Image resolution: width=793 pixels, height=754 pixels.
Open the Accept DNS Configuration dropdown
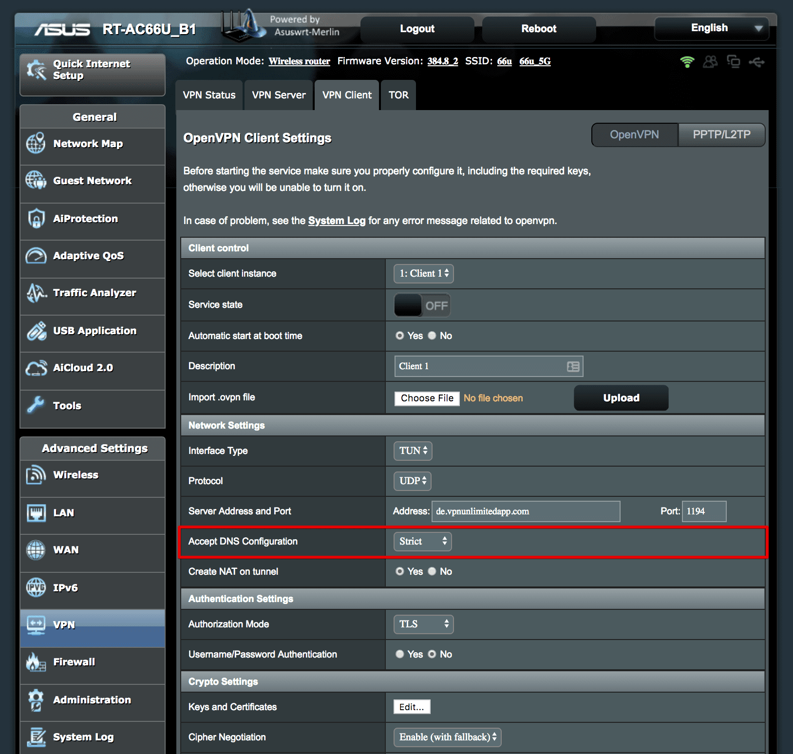pyautogui.click(x=422, y=541)
